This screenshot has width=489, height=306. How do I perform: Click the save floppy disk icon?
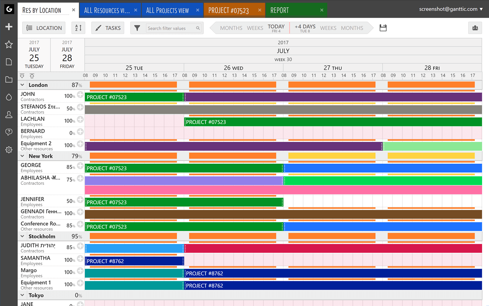click(383, 28)
